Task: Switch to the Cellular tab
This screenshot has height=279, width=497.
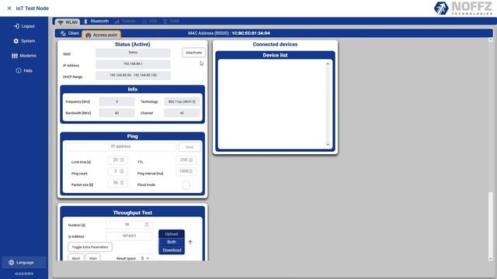Action: (x=125, y=21)
